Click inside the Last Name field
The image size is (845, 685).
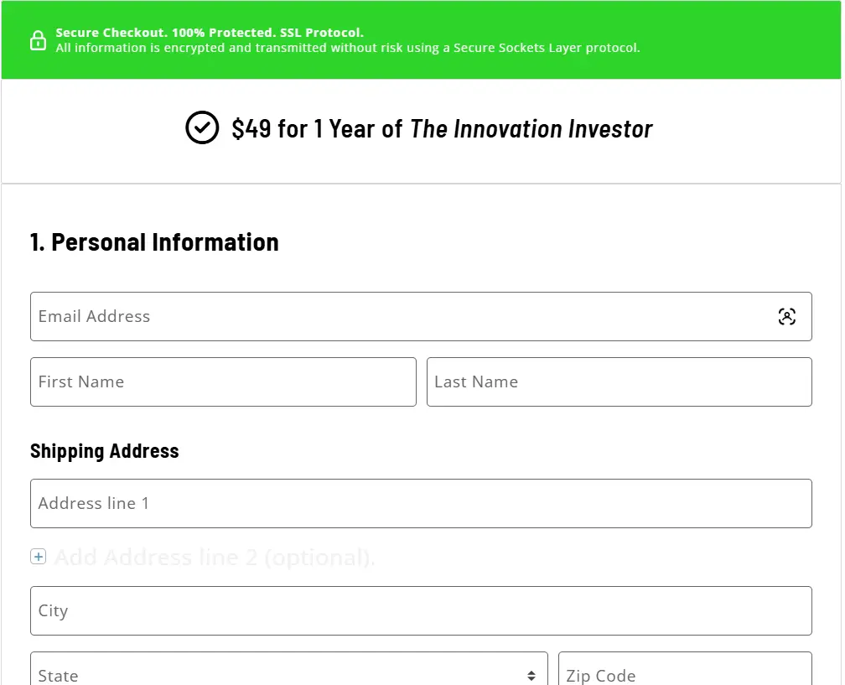(x=619, y=381)
